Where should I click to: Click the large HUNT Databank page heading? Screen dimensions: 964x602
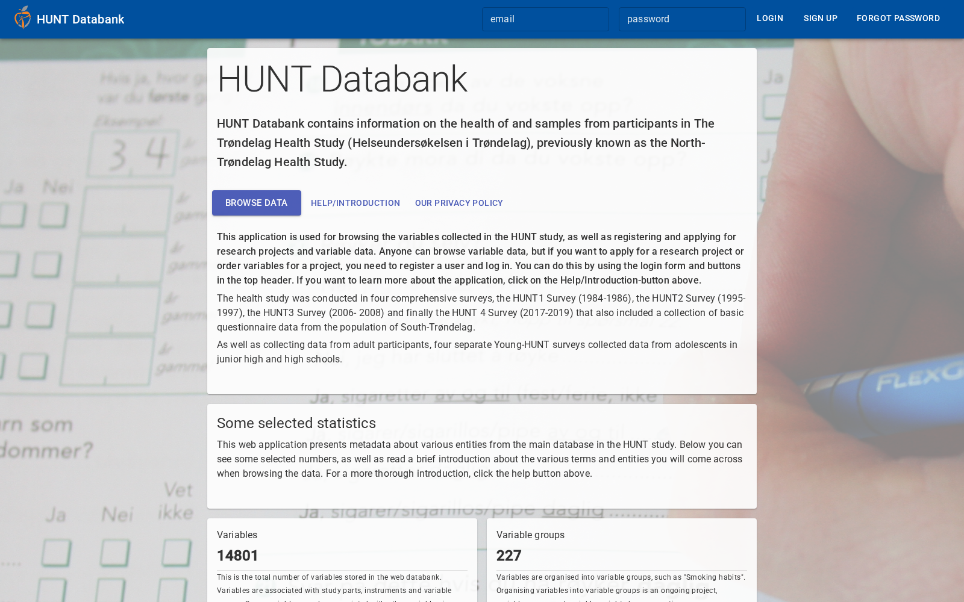coord(342,79)
